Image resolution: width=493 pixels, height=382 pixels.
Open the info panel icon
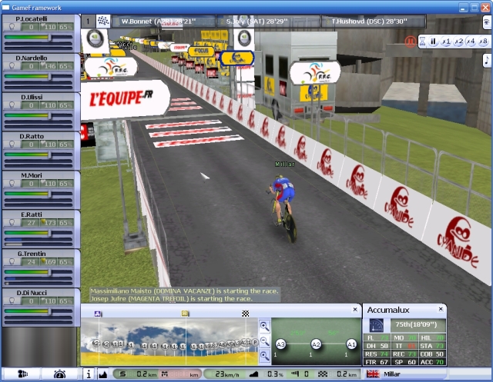click(x=88, y=374)
